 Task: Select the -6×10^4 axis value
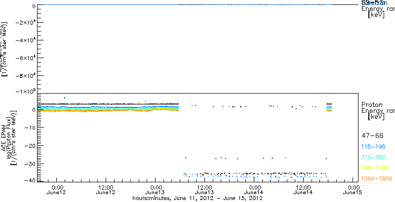[25, 59]
